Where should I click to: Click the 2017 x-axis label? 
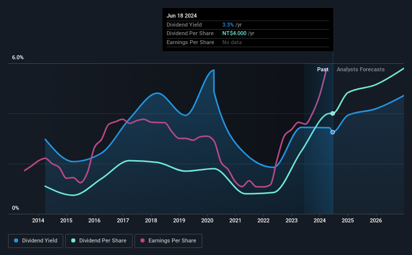123,220
